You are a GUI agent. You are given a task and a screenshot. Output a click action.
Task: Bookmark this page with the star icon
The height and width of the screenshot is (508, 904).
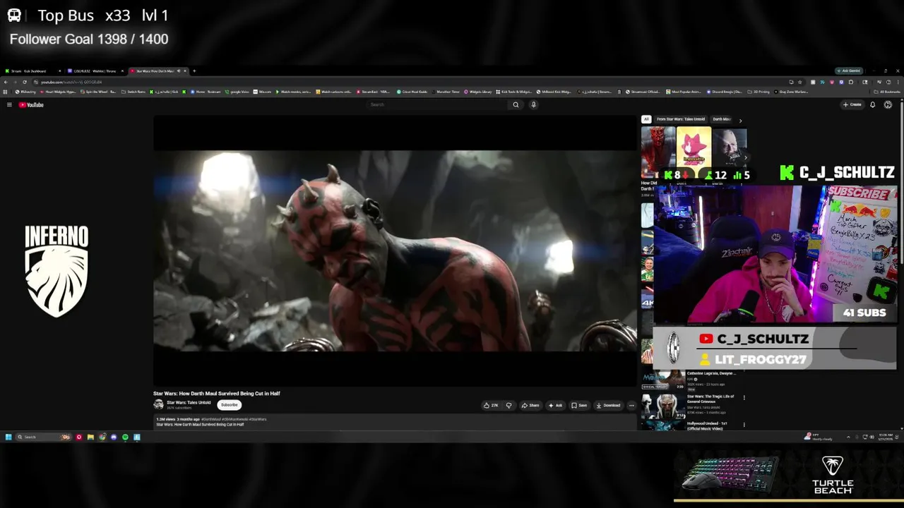799,82
